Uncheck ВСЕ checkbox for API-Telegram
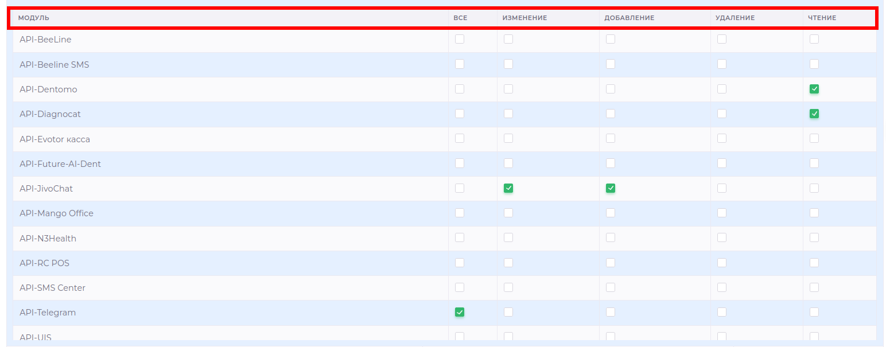This screenshot has height=347, width=886. point(460,312)
